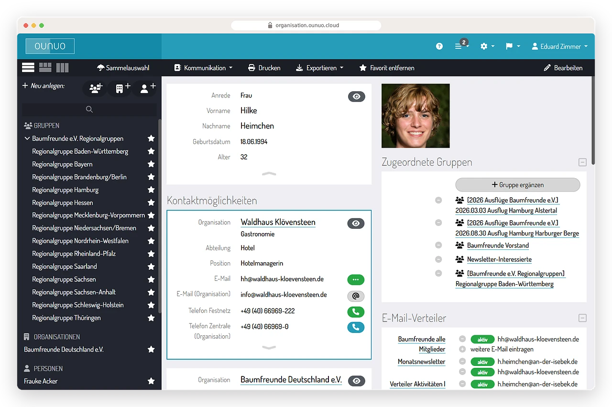
Task: Click Drucken in the toolbar
Action: click(x=264, y=68)
